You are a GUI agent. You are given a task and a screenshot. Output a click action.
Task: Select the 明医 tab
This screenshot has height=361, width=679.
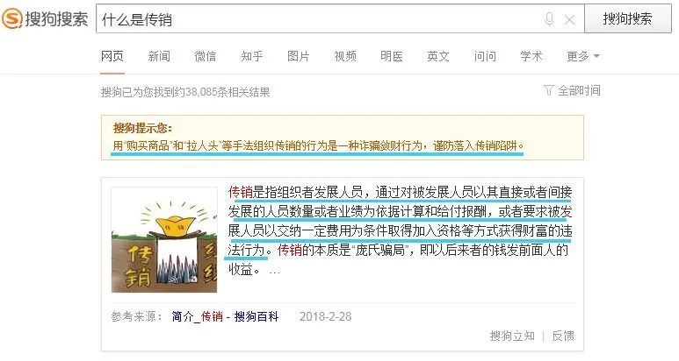(x=392, y=56)
